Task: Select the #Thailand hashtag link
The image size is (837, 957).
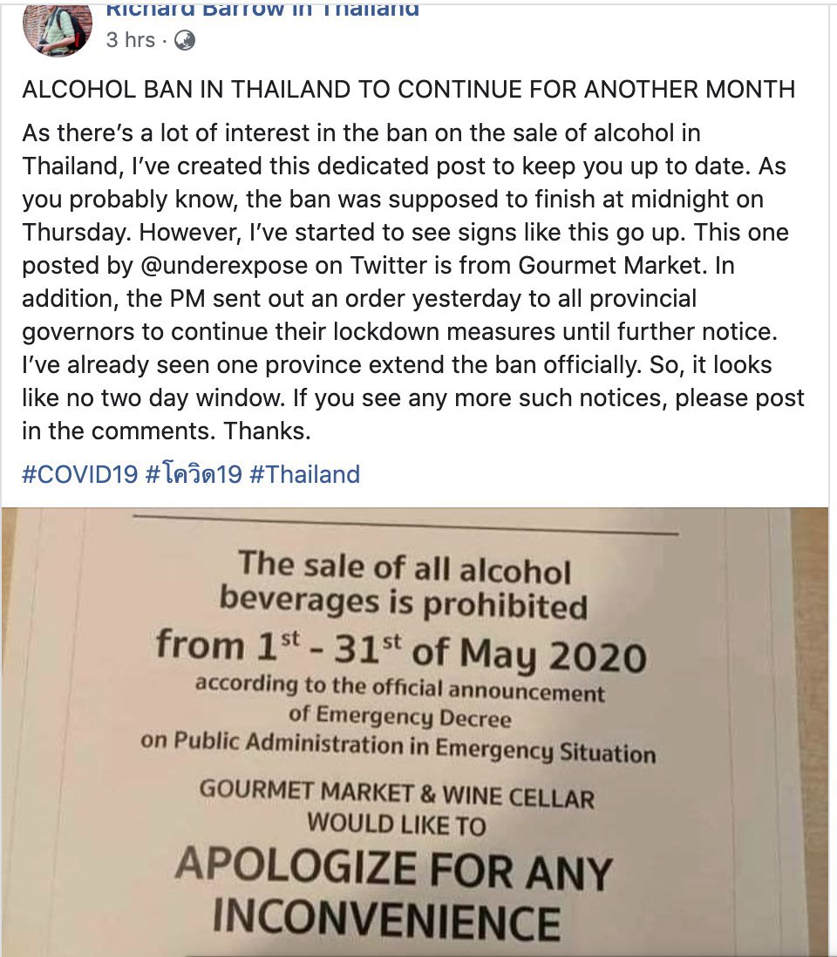Action: pyautogui.click(x=304, y=474)
